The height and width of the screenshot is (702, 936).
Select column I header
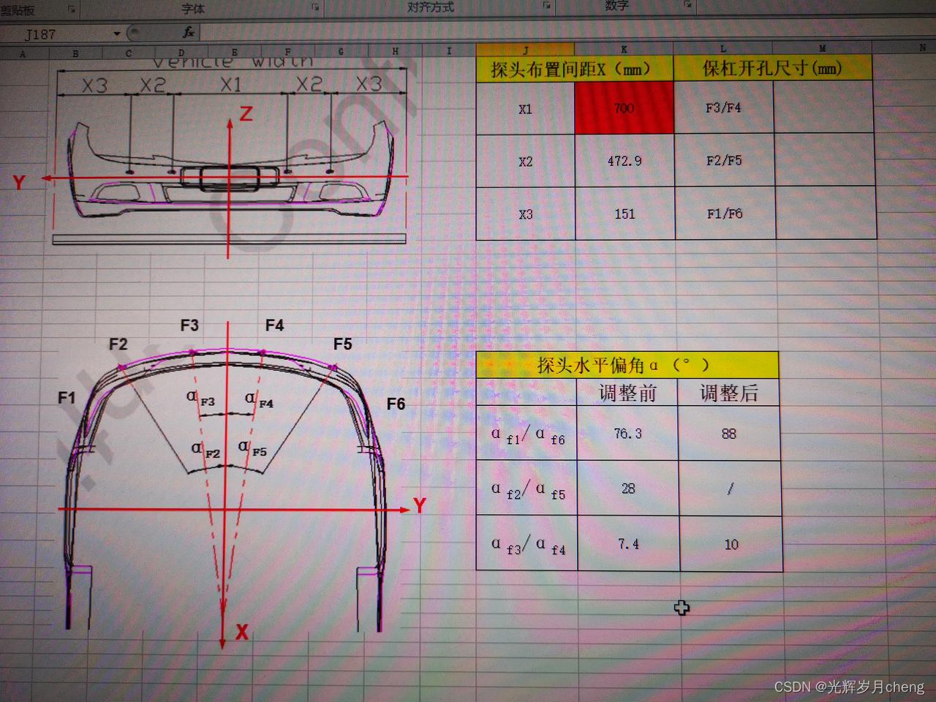449,50
